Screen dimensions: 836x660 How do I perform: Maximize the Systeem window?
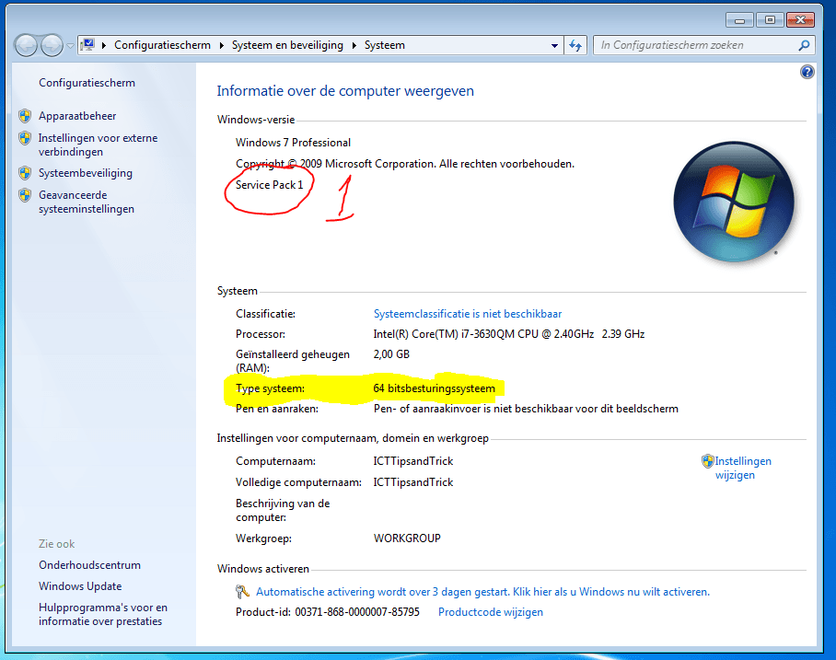[x=770, y=20]
